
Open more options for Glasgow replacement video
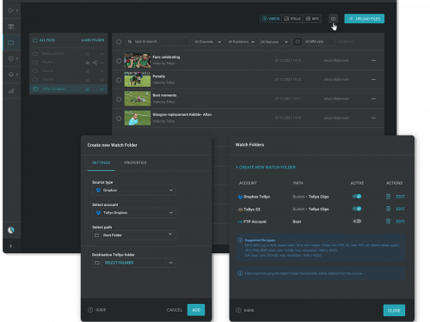373,118
